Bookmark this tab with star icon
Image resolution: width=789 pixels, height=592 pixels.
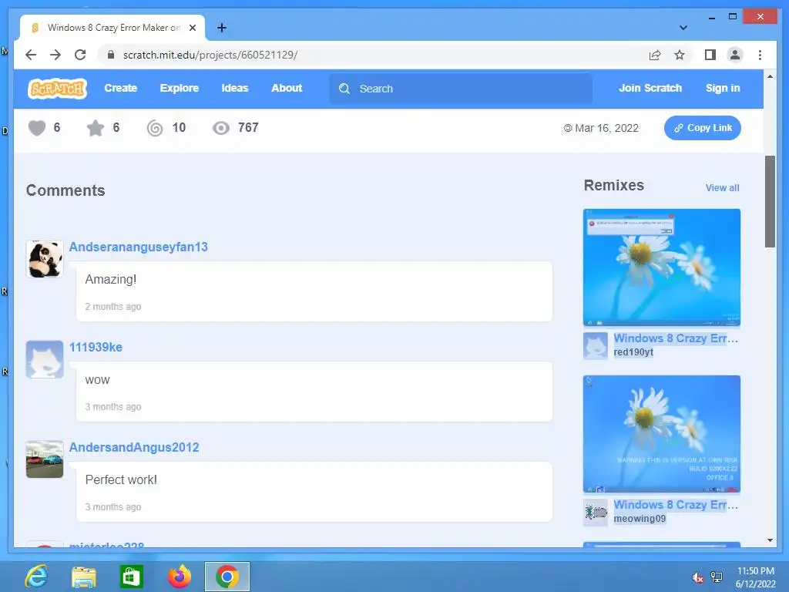pyautogui.click(x=680, y=55)
